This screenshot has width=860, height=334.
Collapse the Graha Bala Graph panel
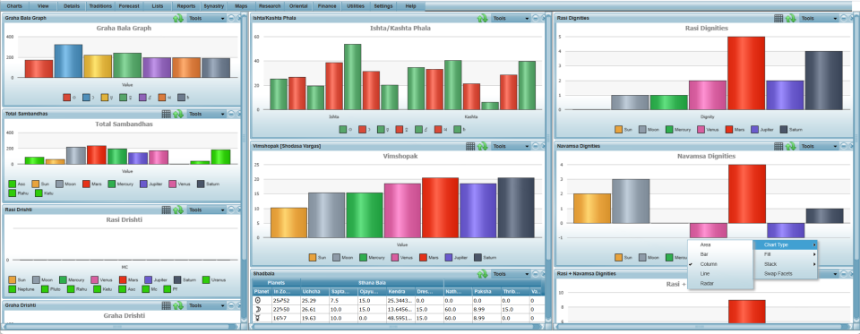coord(231,18)
